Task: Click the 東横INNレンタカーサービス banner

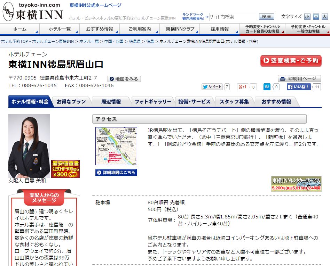Action: pos(296,184)
